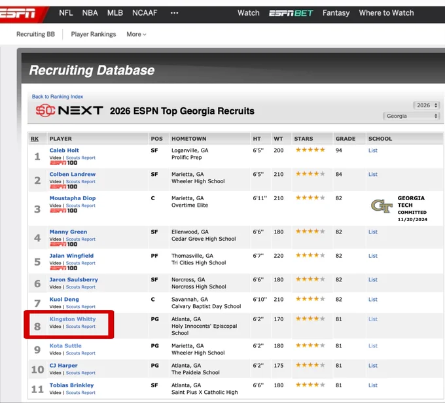Image resolution: width=445 pixels, height=403 pixels.
Task: Open Where to Watch
Action: [386, 13]
